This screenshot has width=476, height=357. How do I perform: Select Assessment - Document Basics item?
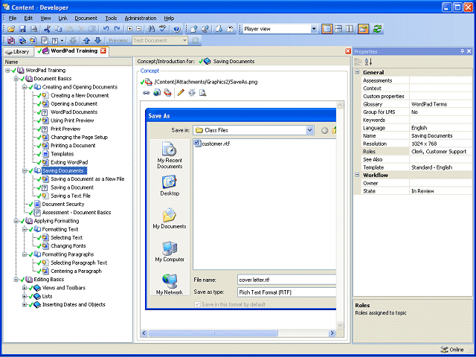click(77, 213)
